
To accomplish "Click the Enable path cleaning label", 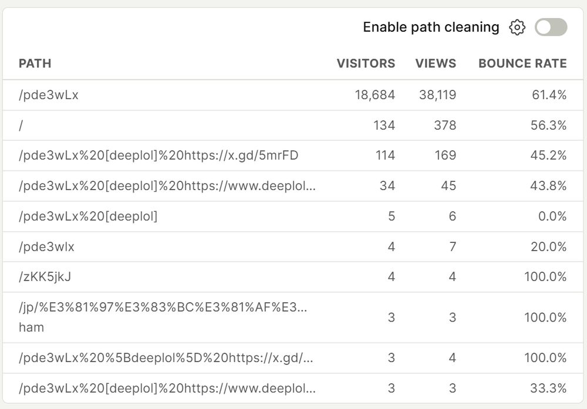I will point(430,27).
